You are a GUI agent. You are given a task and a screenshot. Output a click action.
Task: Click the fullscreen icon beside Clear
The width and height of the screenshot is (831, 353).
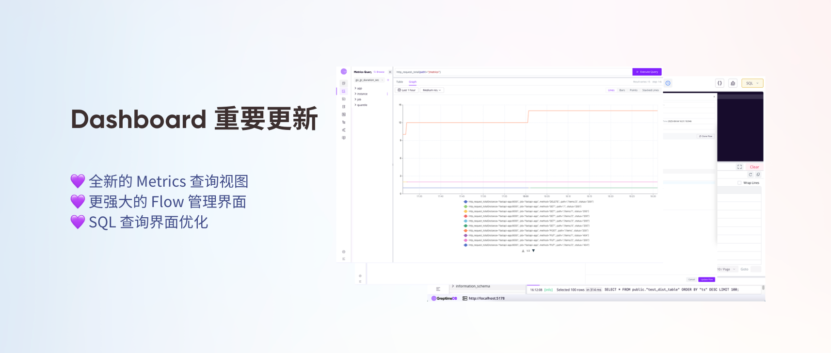[739, 167]
